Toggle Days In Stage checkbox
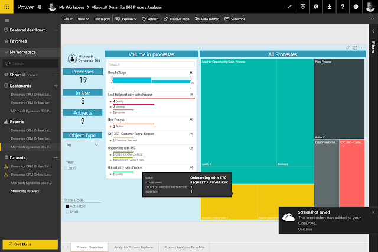The width and height of the screenshot is (378, 252). 191,72
